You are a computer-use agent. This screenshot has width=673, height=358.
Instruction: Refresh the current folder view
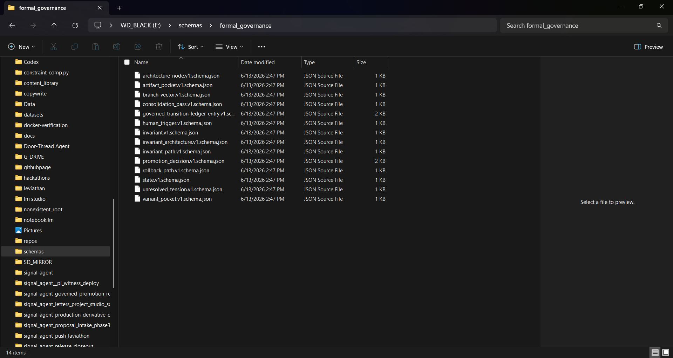pyautogui.click(x=75, y=25)
